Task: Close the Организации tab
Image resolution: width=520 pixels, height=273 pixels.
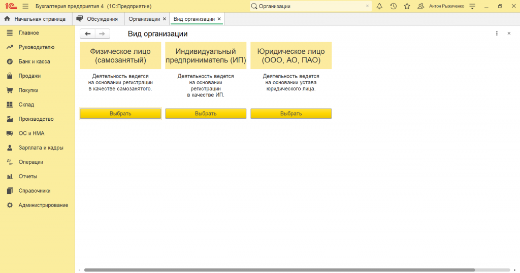Action: (164, 19)
